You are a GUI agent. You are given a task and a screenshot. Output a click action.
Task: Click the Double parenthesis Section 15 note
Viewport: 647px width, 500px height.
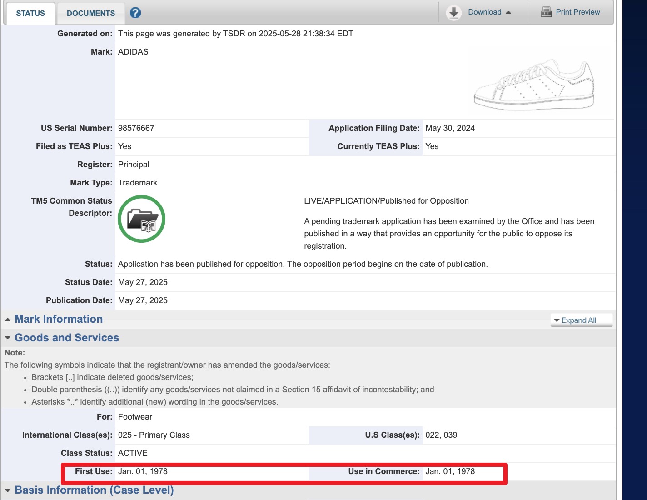(x=233, y=390)
